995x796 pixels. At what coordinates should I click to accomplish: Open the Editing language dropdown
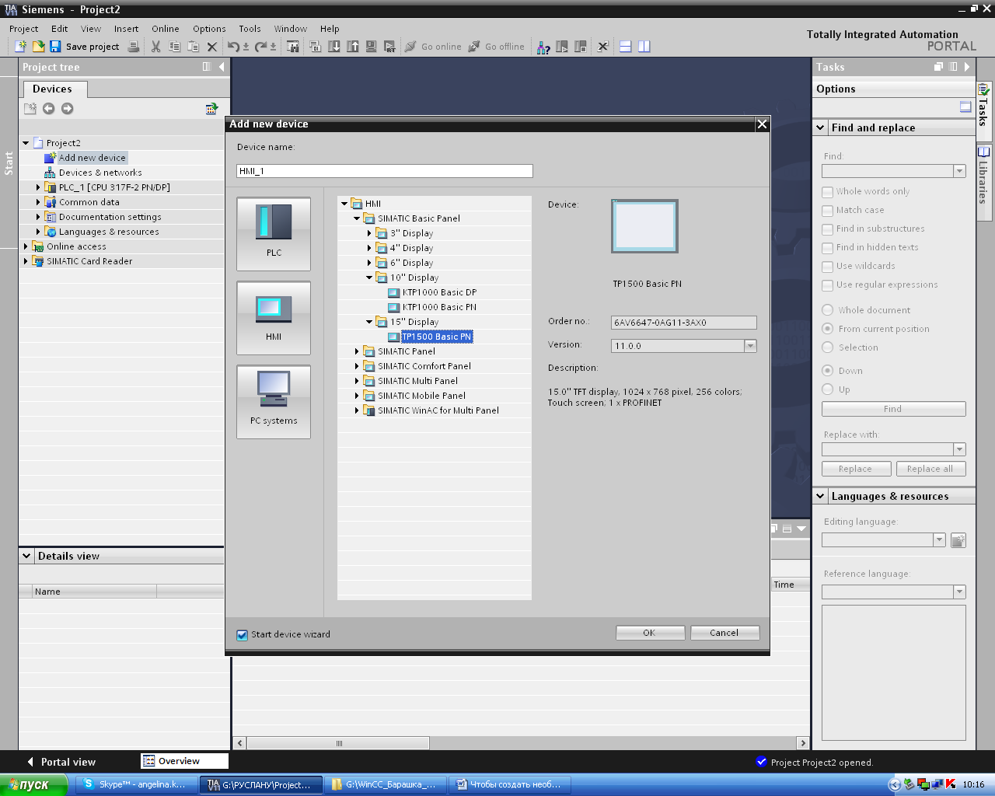coord(939,539)
